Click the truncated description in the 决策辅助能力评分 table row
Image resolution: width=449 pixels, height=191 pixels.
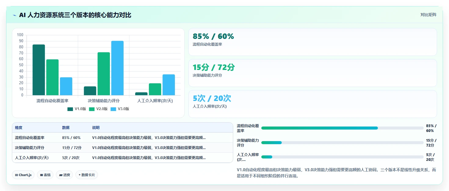coord(149,148)
